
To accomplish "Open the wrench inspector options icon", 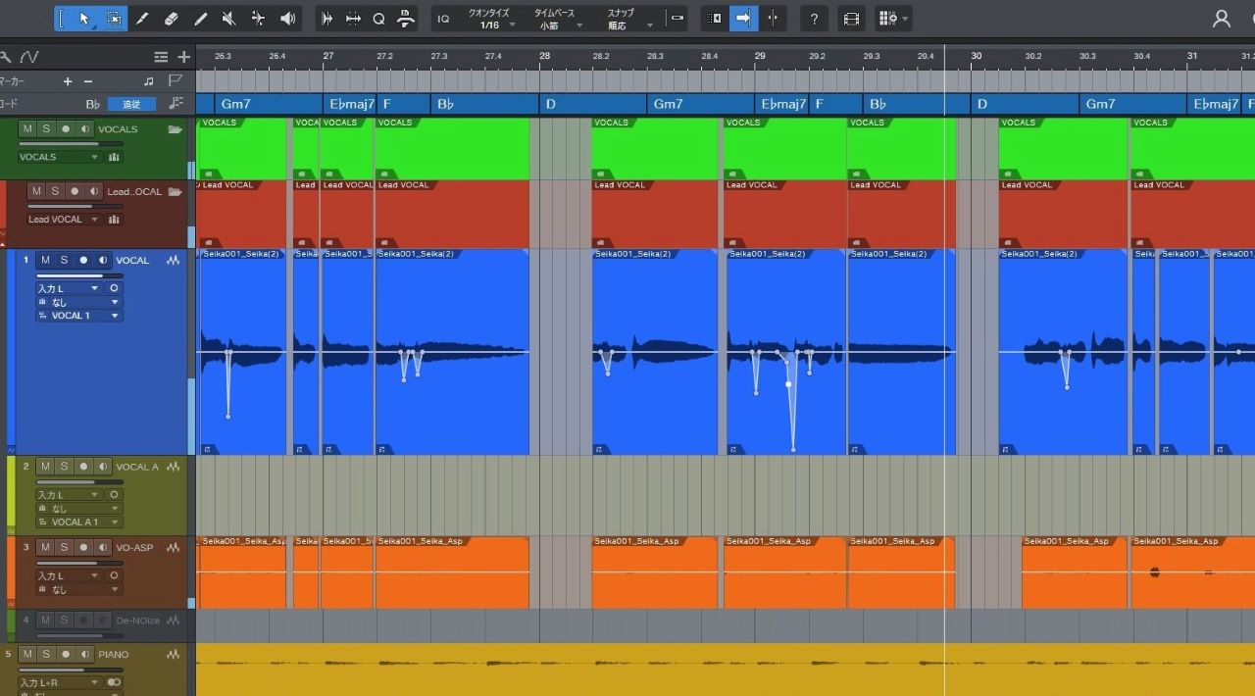I will 6,57.
